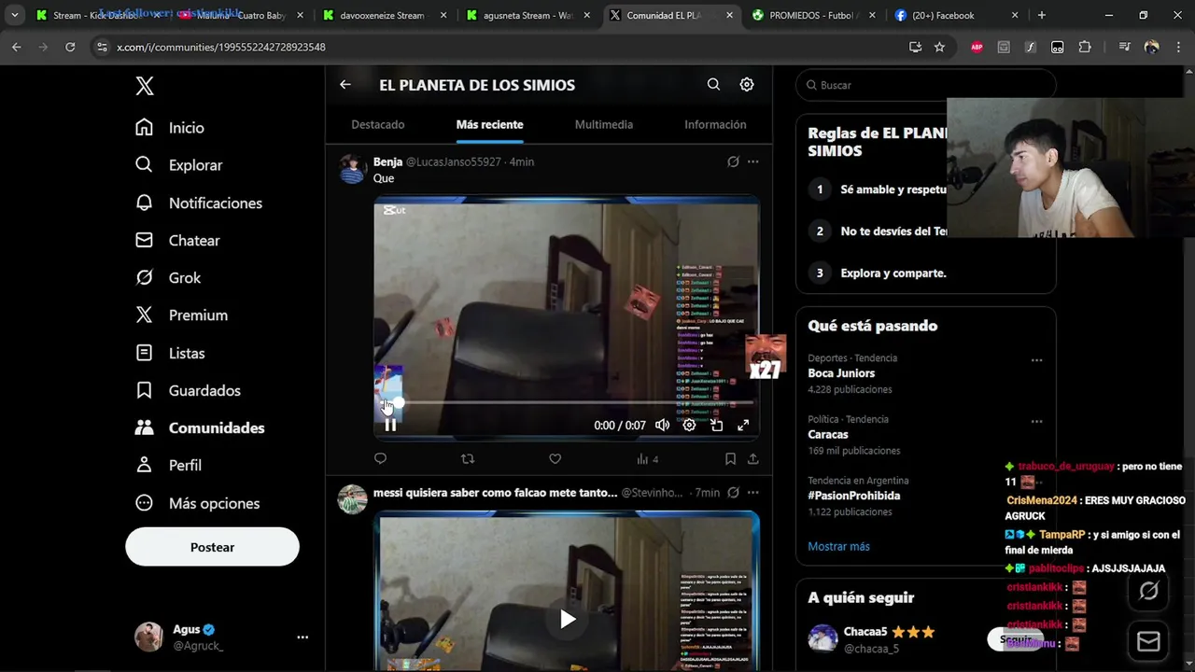Bookmark Benja's post

[730, 458]
